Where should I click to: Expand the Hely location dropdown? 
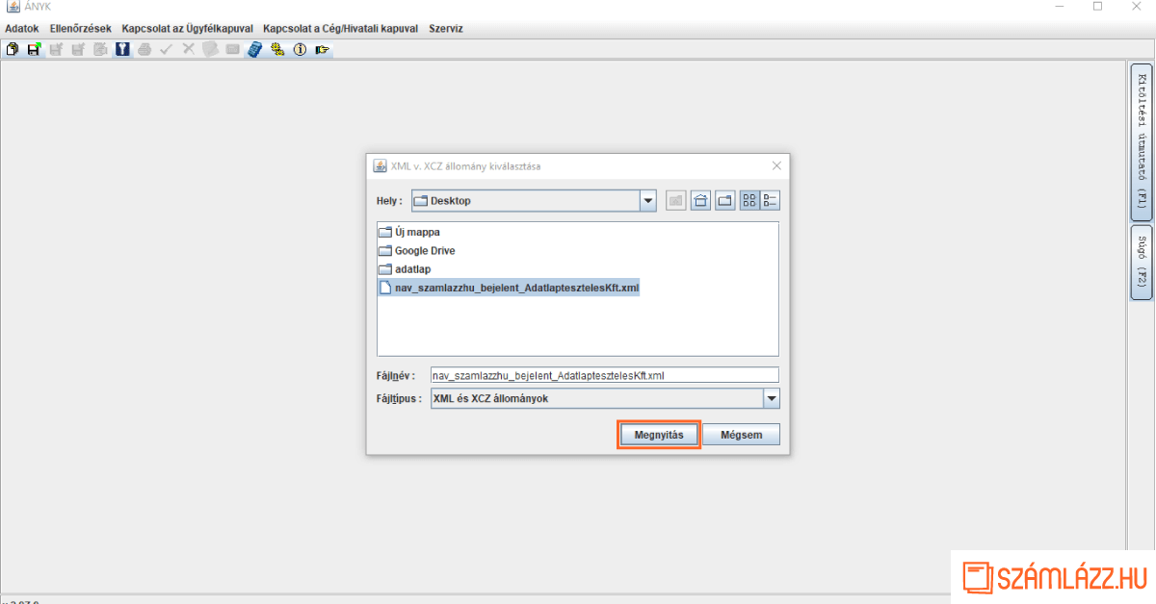(648, 201)
